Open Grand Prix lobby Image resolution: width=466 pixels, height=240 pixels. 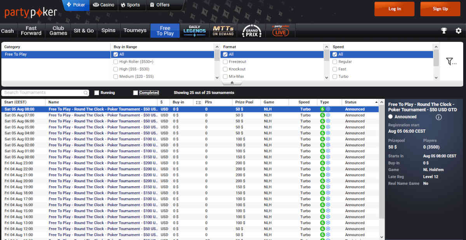252,31
